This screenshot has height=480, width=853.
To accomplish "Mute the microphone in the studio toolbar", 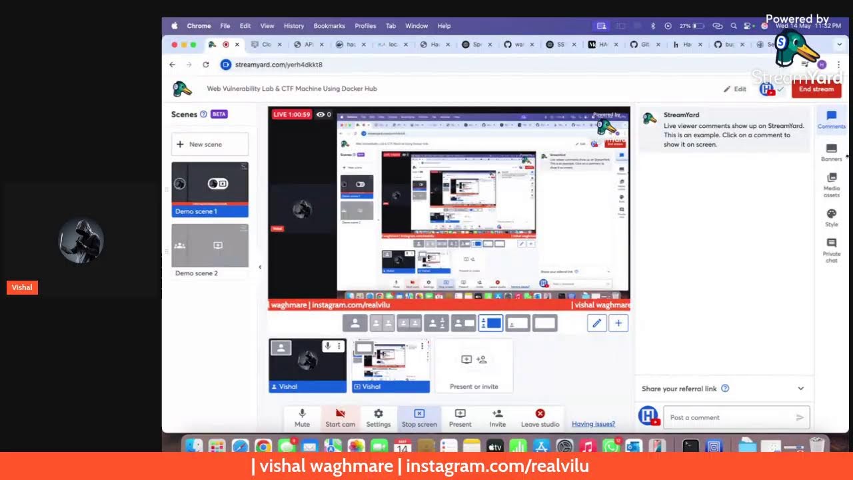I will (302, 418).
